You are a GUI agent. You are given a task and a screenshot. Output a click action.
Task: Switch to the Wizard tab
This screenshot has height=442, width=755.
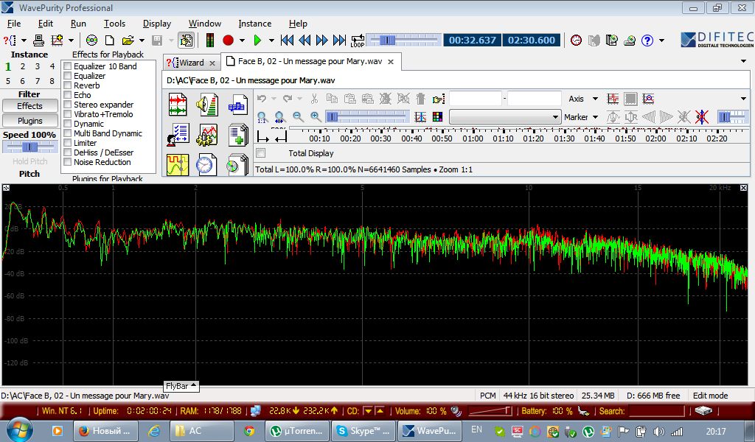click(191, 63)
